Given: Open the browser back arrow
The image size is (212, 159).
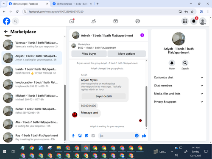Looking at the screenshot, I should coord(4,11).
